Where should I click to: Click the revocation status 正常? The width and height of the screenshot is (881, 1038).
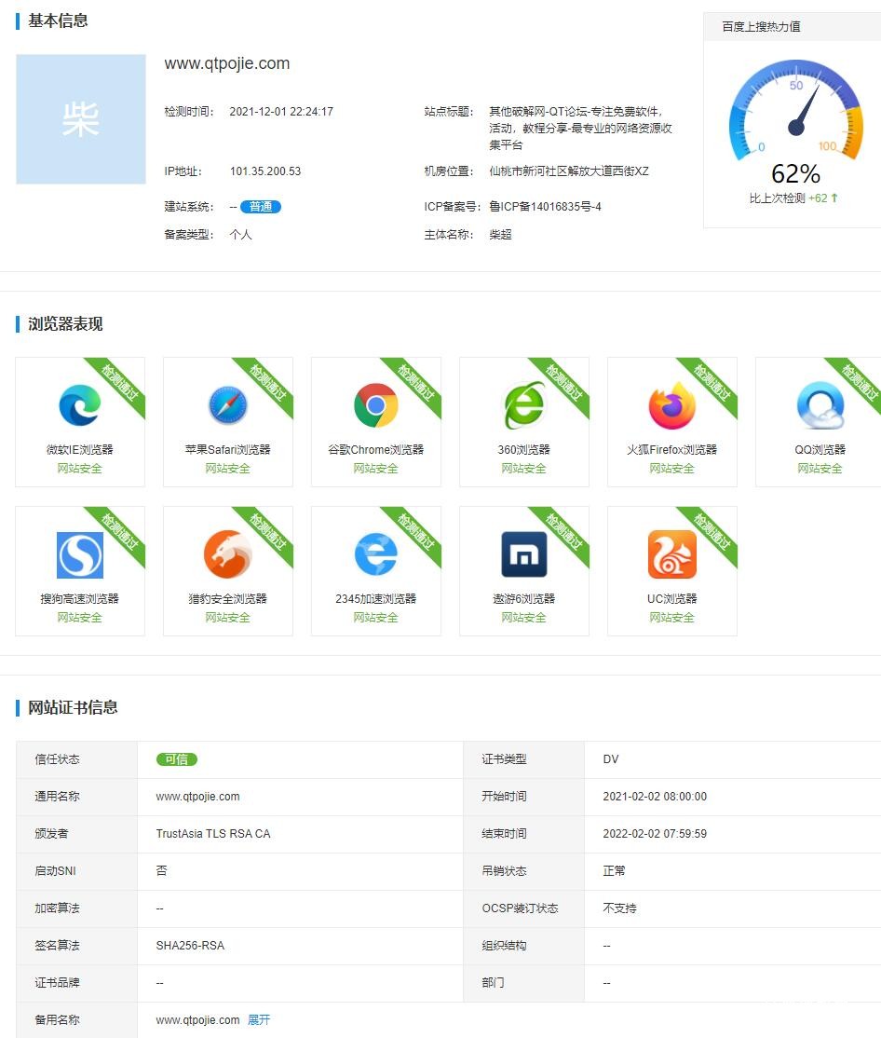point(614,871)
